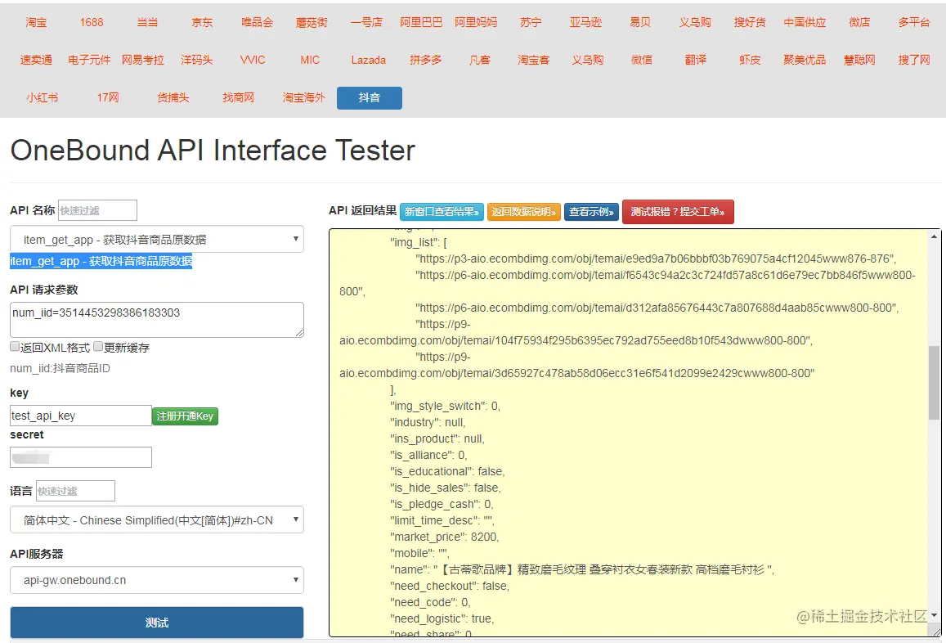Click the blue 测试 button
This screenshot has height=643, width=946.
(x=157, y=623)
